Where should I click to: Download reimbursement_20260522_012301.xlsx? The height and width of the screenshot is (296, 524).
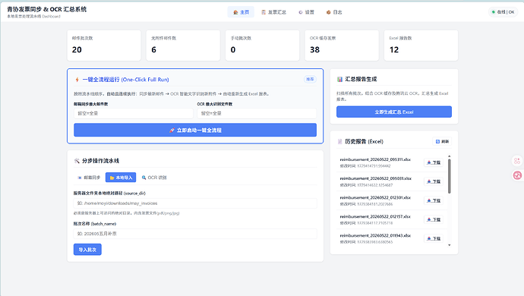pos(434,200)
